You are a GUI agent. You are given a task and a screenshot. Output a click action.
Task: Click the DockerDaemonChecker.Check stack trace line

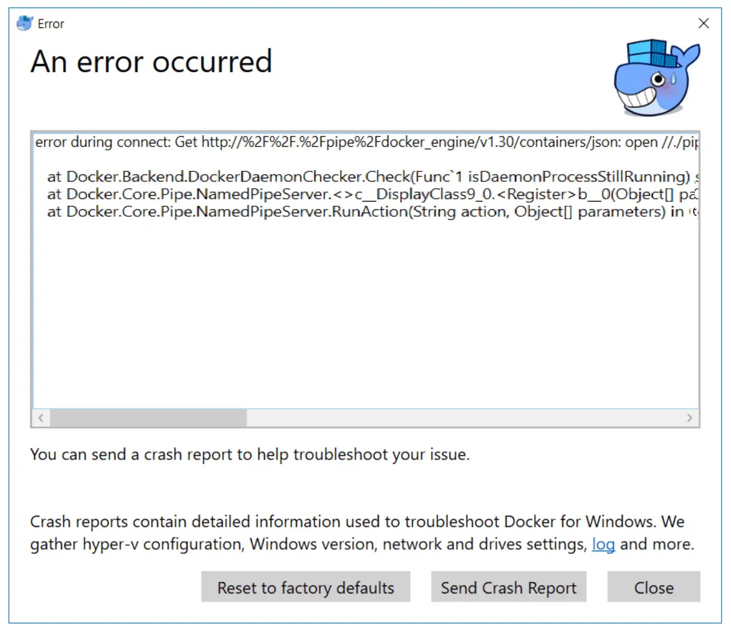(x=373, y=177)
